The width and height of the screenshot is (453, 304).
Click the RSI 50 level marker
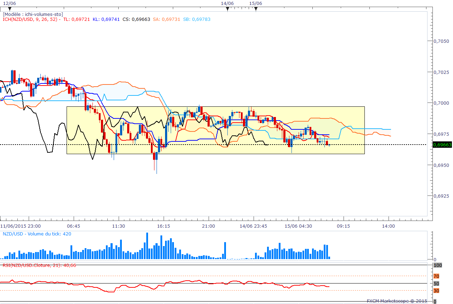[436, 283]
